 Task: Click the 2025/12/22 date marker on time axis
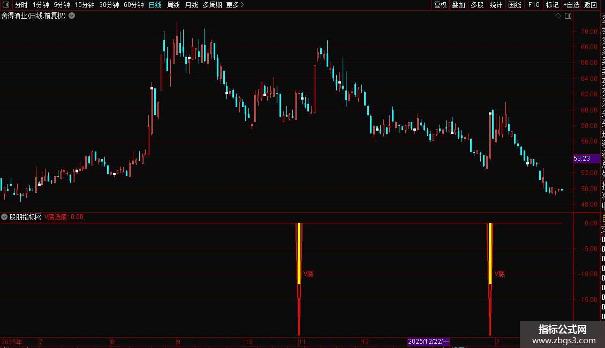428,342
